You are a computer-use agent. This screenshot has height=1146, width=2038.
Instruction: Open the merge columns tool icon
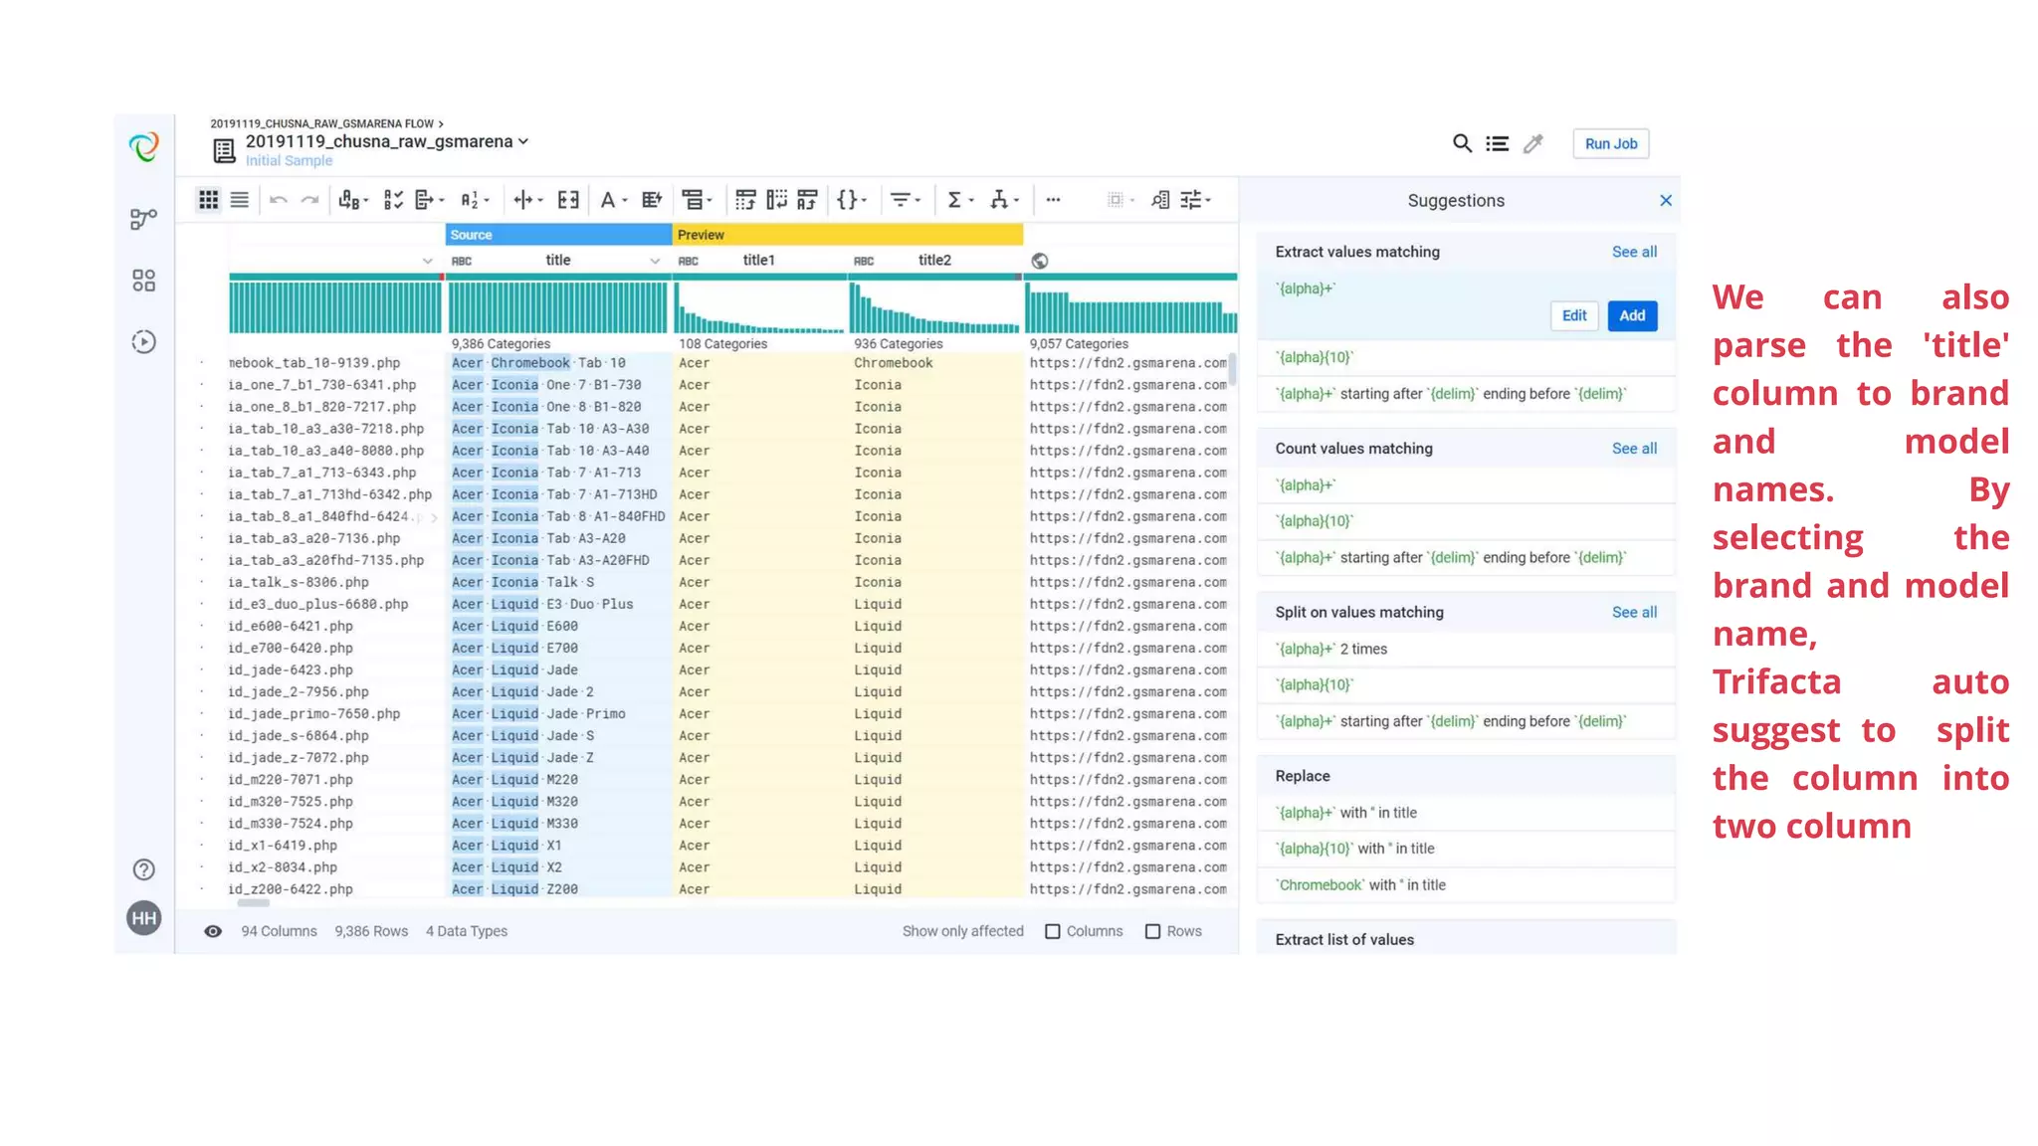coord(352,200)
